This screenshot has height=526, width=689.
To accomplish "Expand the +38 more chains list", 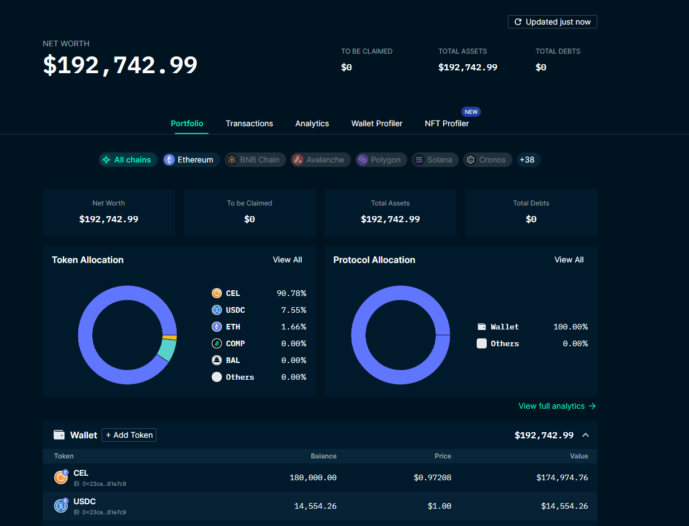I will point(527,160).
